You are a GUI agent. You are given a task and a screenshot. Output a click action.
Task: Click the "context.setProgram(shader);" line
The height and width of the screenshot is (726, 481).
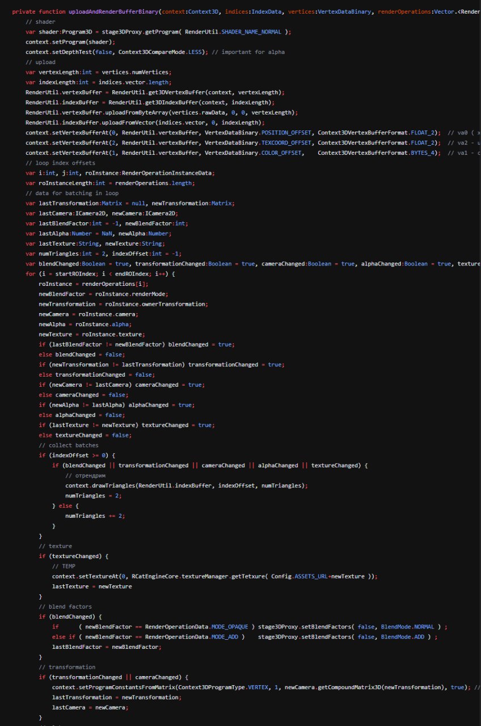70,42
